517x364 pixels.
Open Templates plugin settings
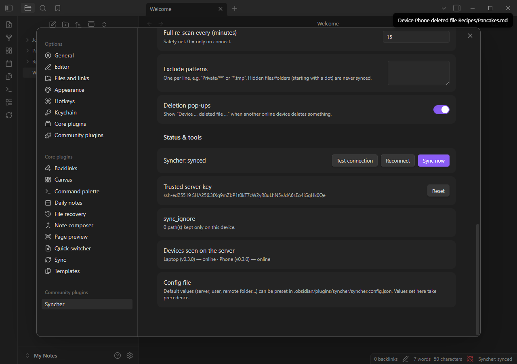pyautogui.click(x=87, y=271)
